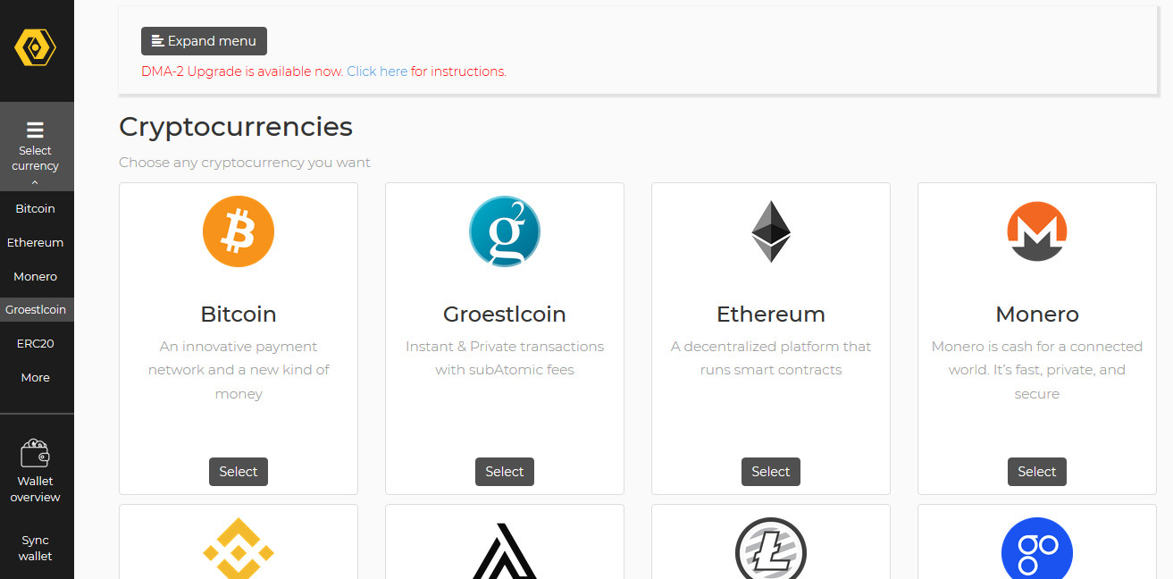Open Sync wallet in the sidebar
The image size is (1173, 579).
pyautogui.click(x=36, y=548)
